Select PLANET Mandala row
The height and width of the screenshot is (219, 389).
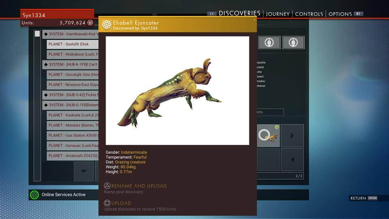point(73,125)
